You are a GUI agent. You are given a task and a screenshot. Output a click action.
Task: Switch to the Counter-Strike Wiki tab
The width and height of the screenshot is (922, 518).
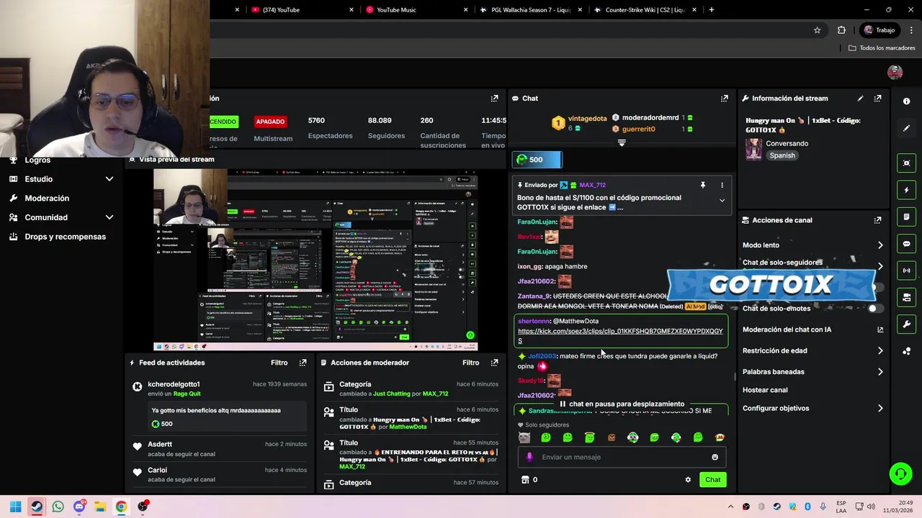click(644, 10)
